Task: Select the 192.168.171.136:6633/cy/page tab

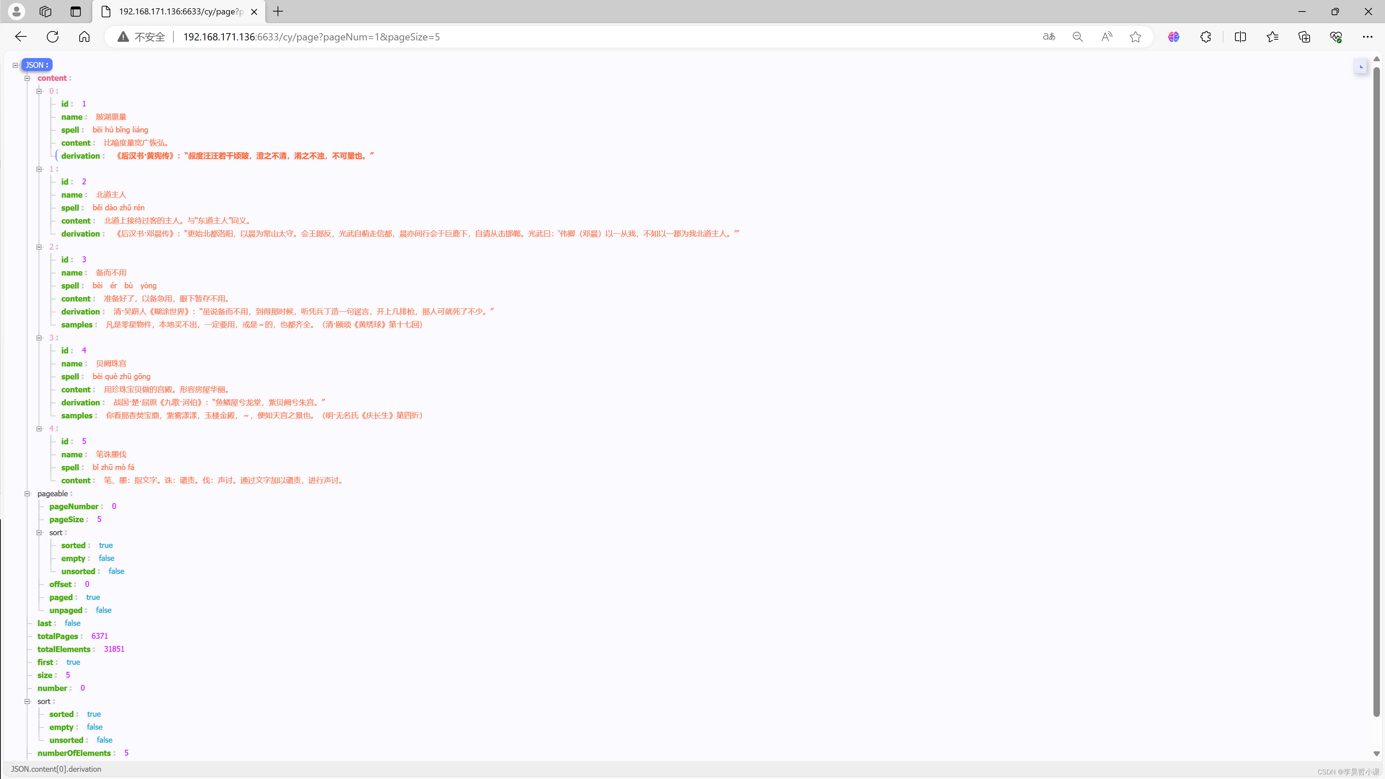Action: tap(178, 11)
